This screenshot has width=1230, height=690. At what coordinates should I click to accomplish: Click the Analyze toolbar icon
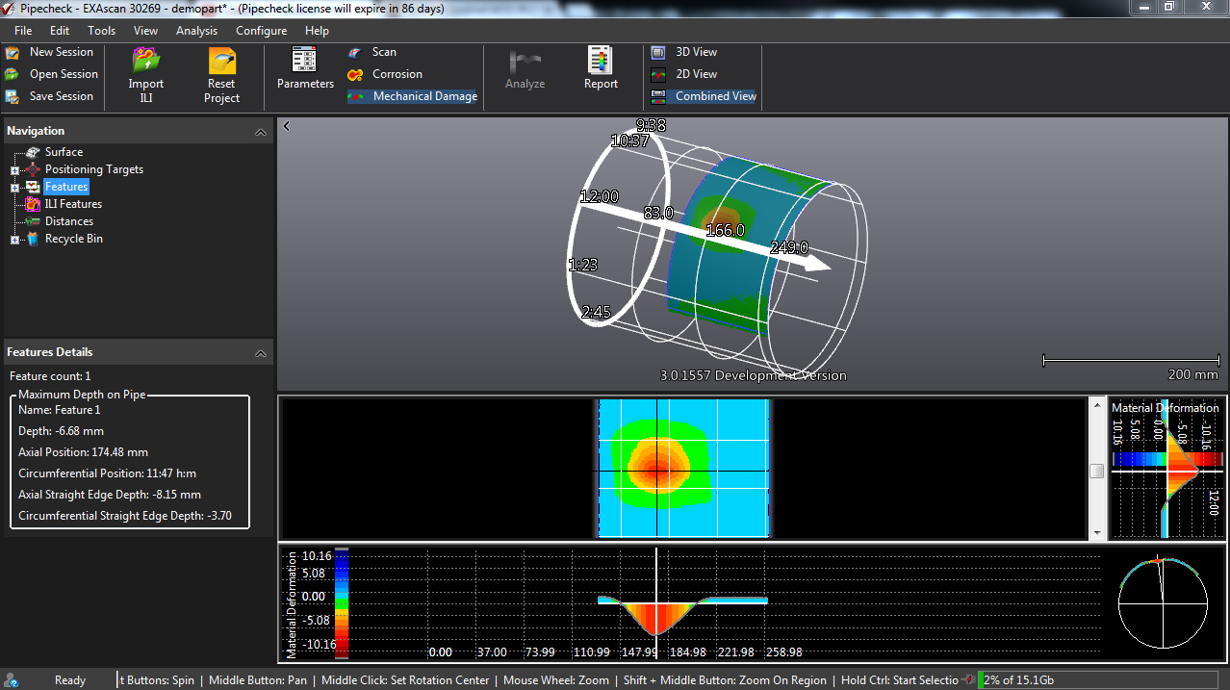tap(525, 64)
